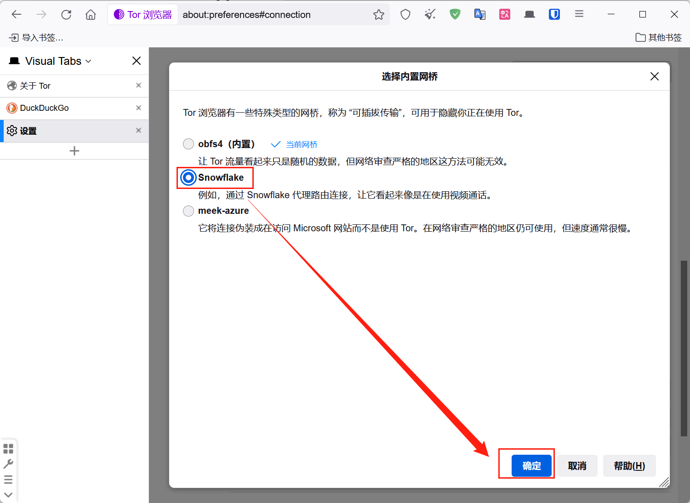Screen dimensions: 690x503
Task: Go back using the back arrow
Action: (x=17, y=15)
